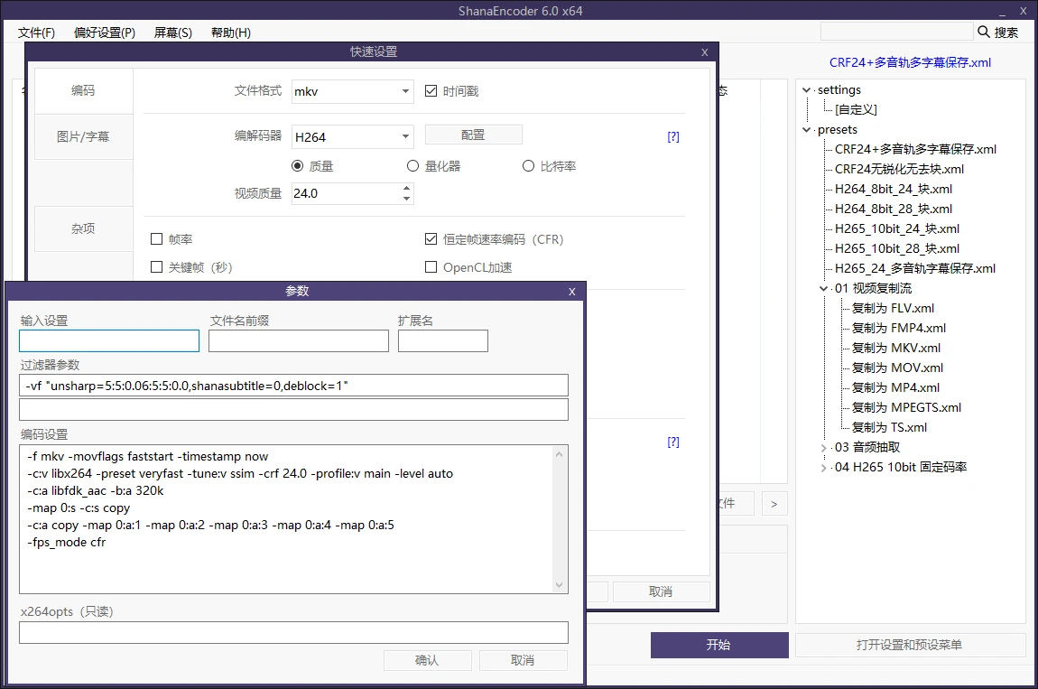Switch to the 杂项 tab
The width and height of the screenshot is (1038, 689).
[x=83, y=228]
